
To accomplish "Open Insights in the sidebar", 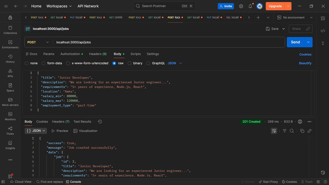I will point(10,145).
